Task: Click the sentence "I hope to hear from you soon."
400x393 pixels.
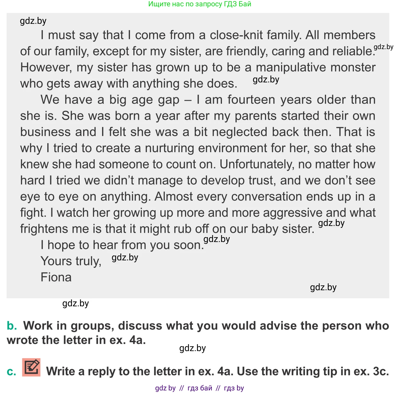Action: (122, 245)
